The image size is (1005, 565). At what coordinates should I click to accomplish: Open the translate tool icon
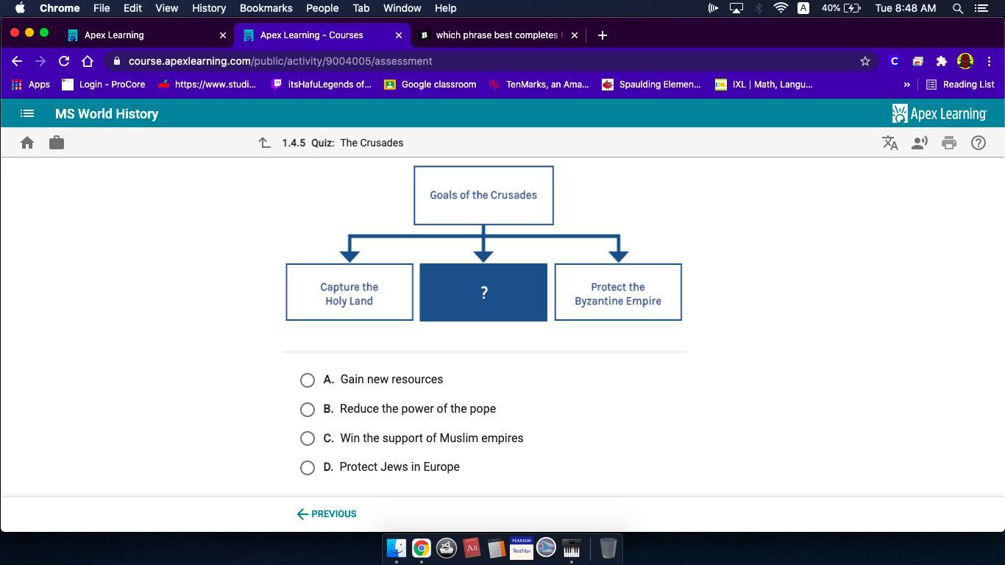pyautogui.click(x=890, y=143)
